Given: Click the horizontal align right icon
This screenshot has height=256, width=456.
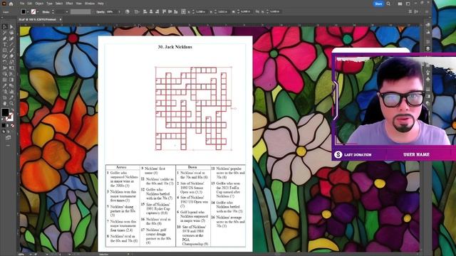Looking at the screenshot, I should (x=157, y=11).
